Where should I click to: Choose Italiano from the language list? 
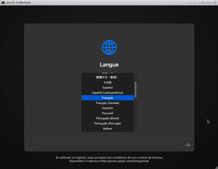[107, 129]
